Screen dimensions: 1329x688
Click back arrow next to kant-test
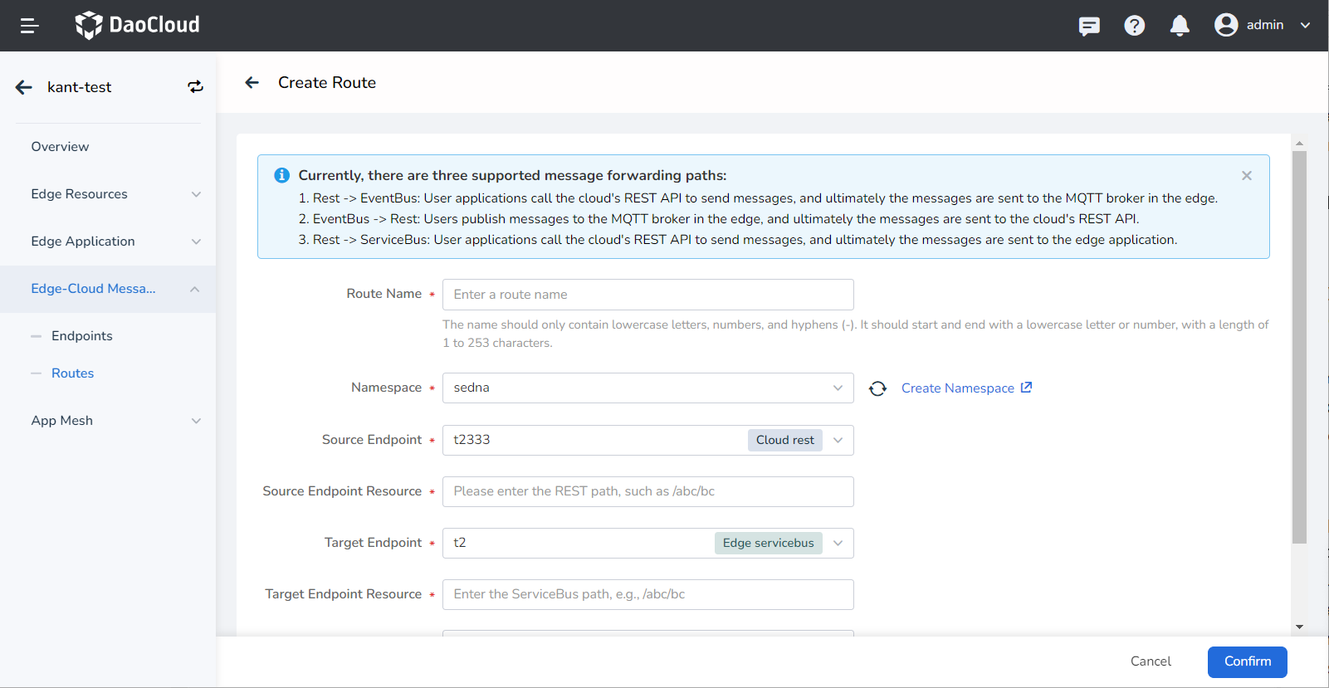[x=24, y=87]
